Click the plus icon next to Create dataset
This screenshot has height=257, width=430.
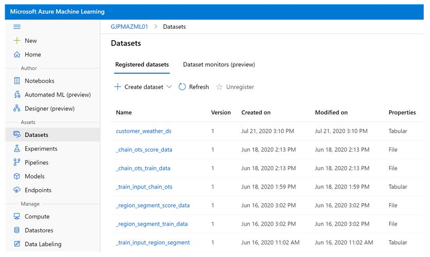click(x=118, y=87)
